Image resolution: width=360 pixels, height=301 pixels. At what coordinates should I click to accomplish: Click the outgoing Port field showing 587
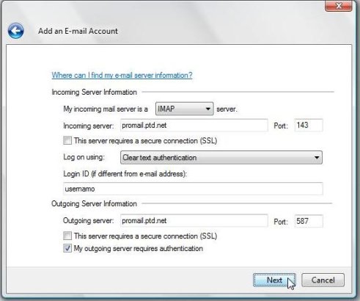coord(309,221)
